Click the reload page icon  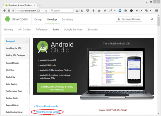(x=46, y=11)
